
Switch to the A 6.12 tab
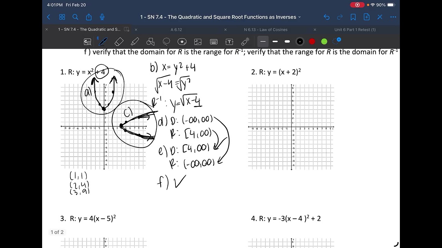click(x=176, y=30)
